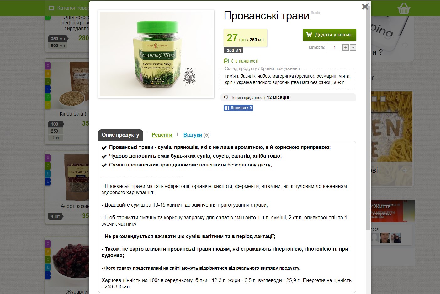Close the product popup with X

tap(365, 7)
